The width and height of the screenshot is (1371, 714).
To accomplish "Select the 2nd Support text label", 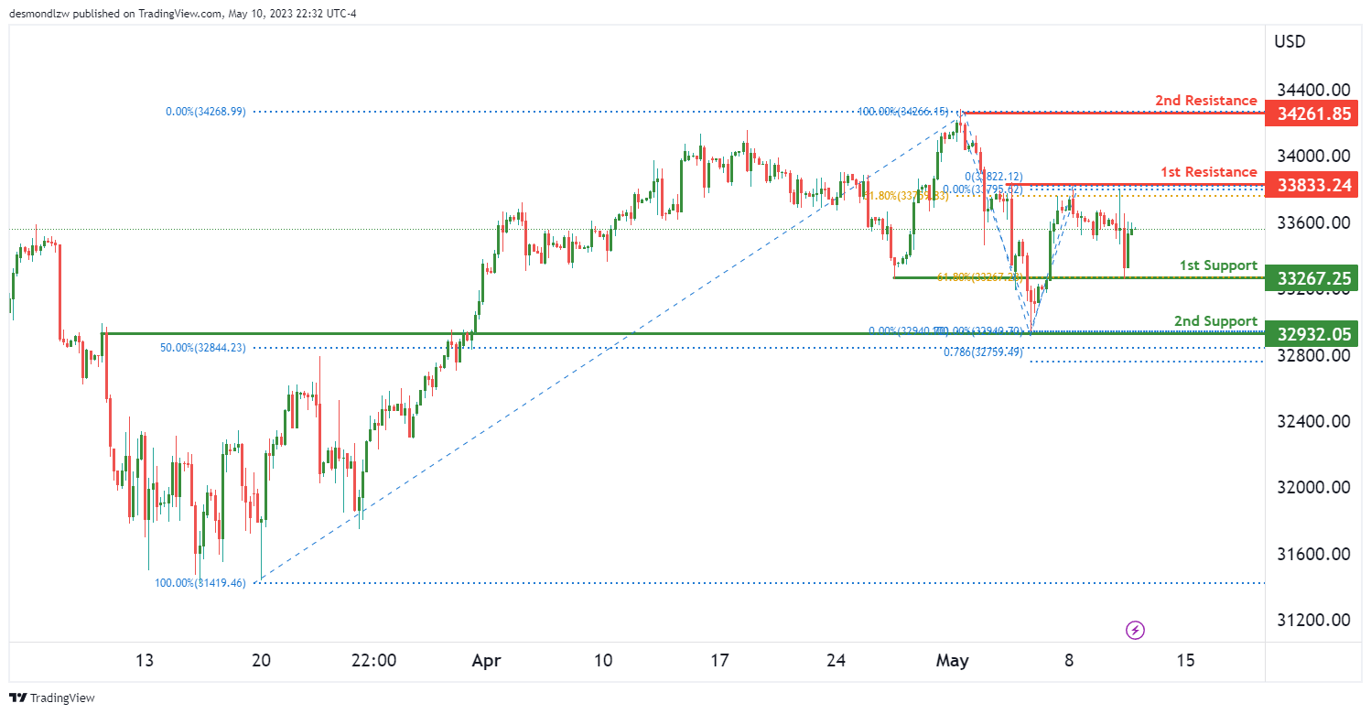I will [1215, 321].
